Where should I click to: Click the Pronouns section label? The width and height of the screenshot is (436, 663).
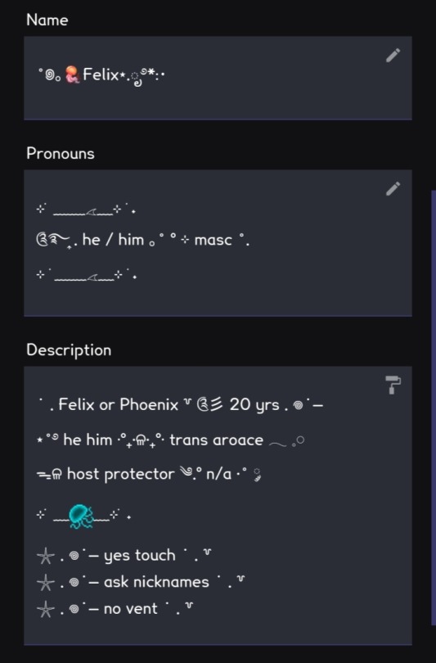coord(61,154)
